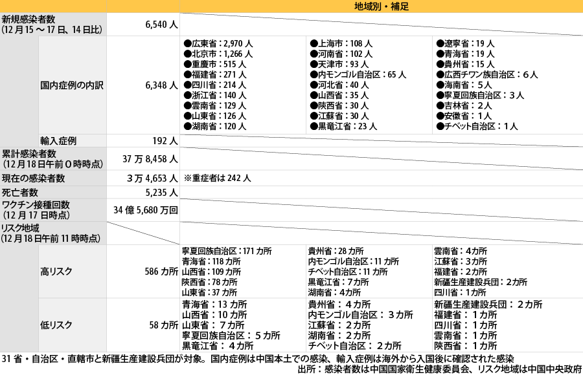This screenshot has width=583, height=375.
Task: Select the '輸入症例' row label
Action: [x=58, y=141]
